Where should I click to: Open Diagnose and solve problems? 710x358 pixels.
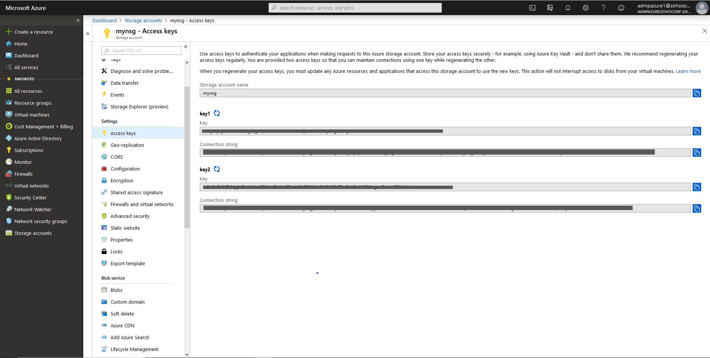coord(138,71)
